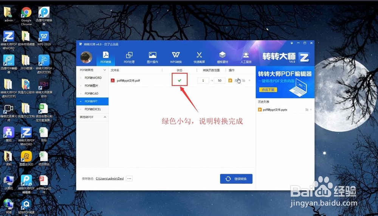
Task: Open converted PPT via orange P icon
Action: [230, 80]
